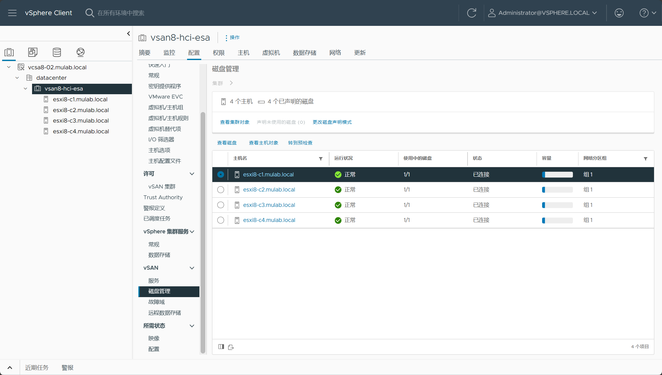Collapse the left navigation pane arrow

click(129, 34)
